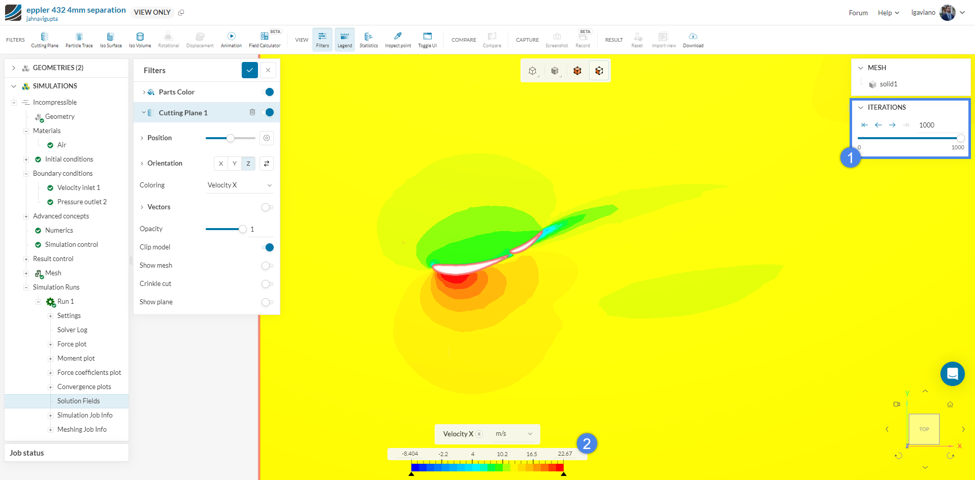Take a Screenshot of the viewport
Screen dimensions: 975x480
coord(557,39)
